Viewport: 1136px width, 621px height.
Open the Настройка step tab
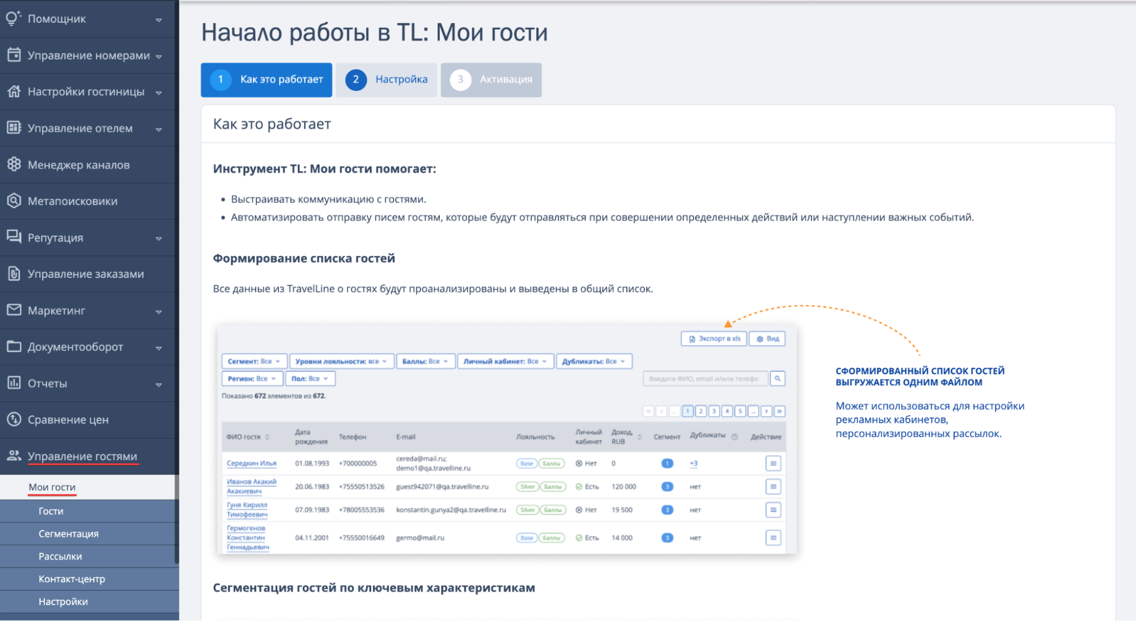point(386,80)
